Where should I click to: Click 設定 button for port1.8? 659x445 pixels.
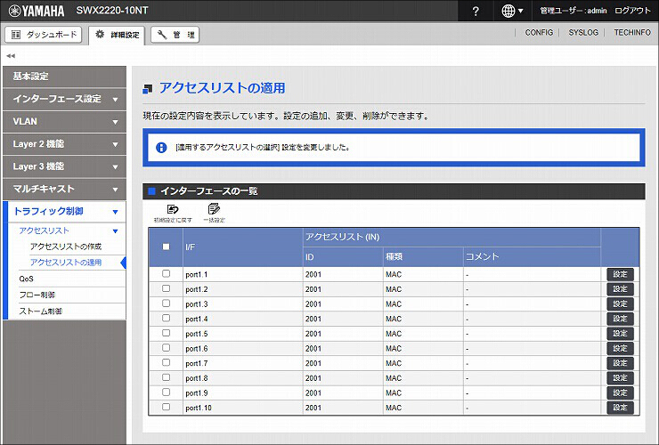click(x=620, y=377)
